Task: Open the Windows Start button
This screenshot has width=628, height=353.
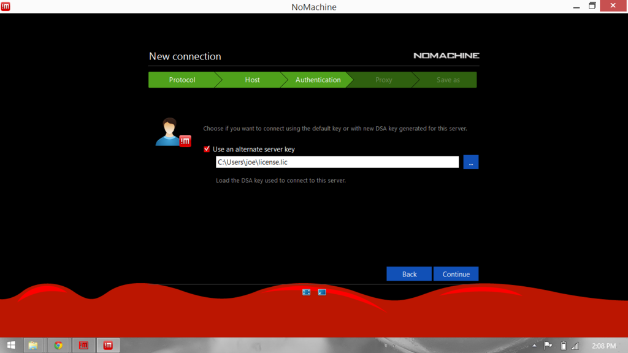Action: (11, 345)
